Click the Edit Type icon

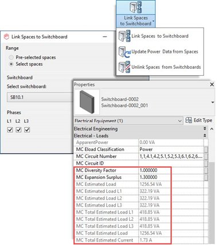point(189,120)
